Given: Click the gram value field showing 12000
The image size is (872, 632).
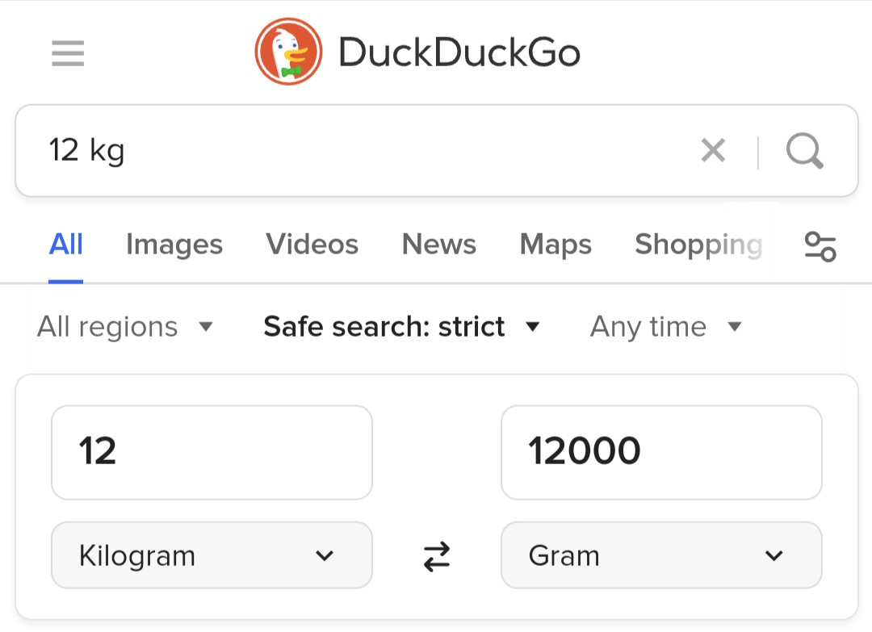Looking at the screenshot, I should pyautogui.click(x=661, y=452).
